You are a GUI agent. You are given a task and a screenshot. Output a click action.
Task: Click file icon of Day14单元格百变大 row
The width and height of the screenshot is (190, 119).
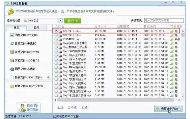pyautogui.click(x=60, y=67)
